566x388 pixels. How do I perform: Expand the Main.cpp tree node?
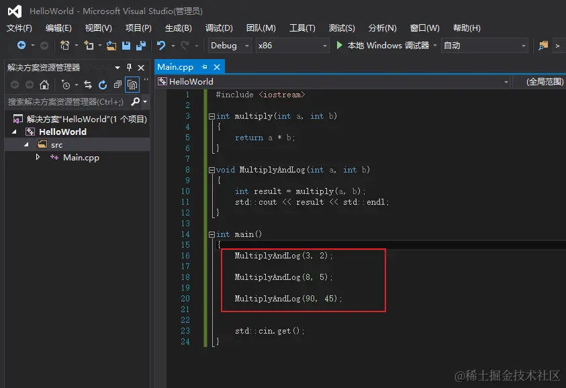[x=38, y=157]
